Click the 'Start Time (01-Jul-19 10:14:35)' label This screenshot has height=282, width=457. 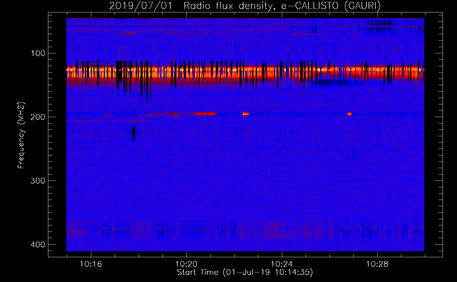(245, 272)
